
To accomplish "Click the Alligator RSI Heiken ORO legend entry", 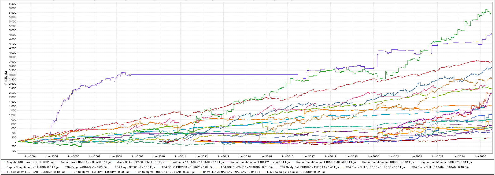I will [x=30, y=162].
